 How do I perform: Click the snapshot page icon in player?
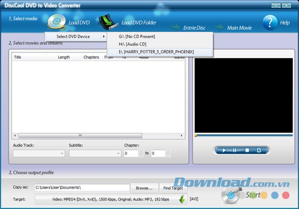pyautogui.click(x=259, y=150)
